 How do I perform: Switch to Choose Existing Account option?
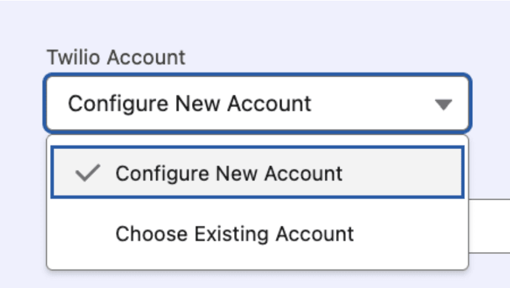[235, 234]
